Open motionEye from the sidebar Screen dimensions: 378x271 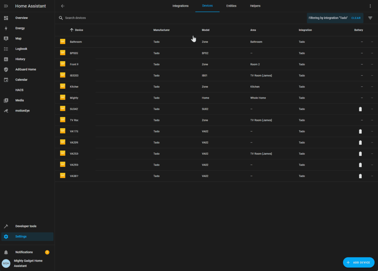[22, 110]
